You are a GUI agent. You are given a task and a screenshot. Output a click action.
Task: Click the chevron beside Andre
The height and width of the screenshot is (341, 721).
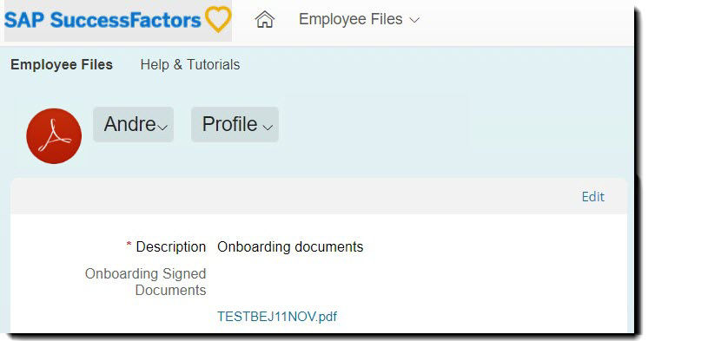[162, 128]
